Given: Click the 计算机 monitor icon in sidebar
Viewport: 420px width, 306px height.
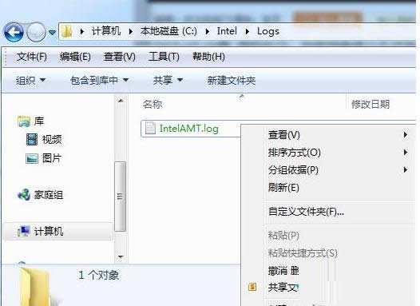Looking at the screenshot, I should tap(24, 231).
